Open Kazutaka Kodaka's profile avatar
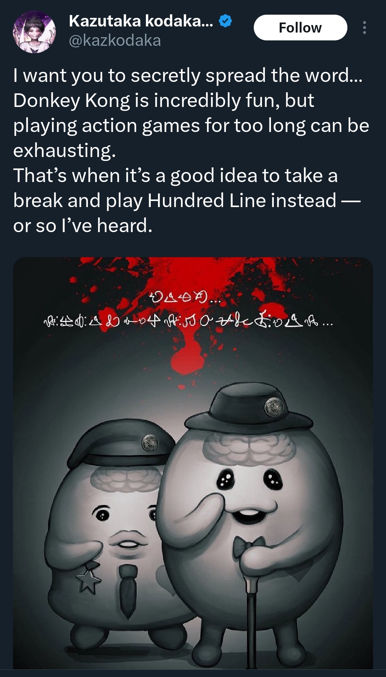This screenshot has width=386, height=677. 34,31
